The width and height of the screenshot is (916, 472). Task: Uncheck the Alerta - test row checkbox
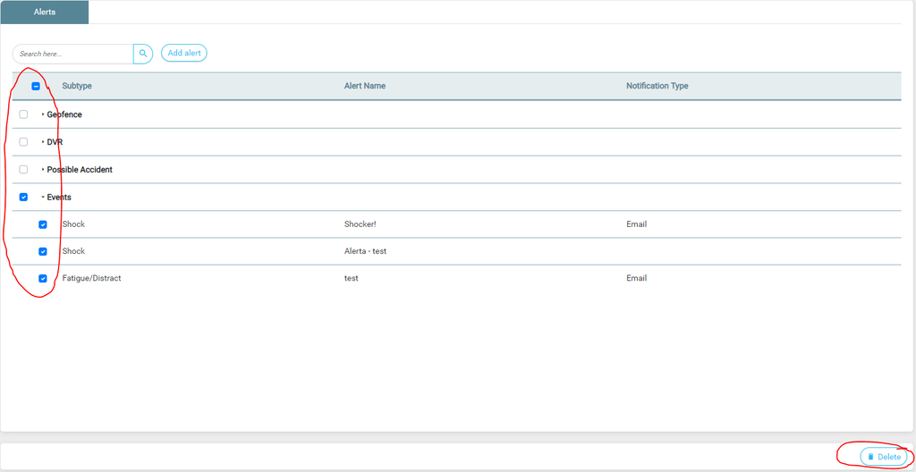[43, 251]
